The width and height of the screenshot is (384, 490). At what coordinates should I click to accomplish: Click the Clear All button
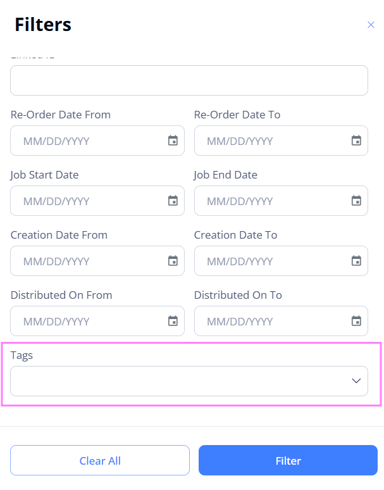(100, 460)
